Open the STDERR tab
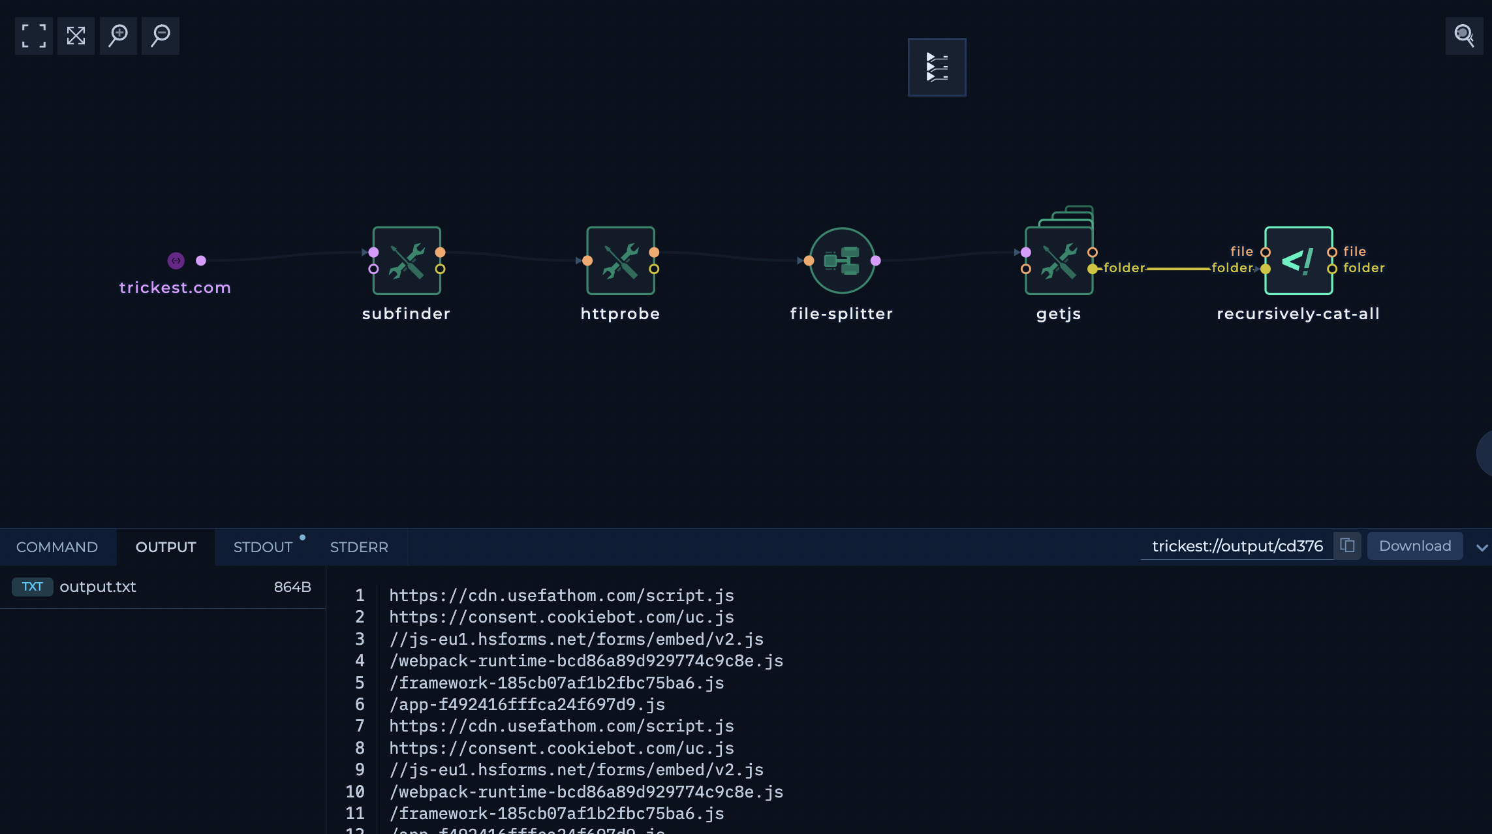This screenshot has width=1492, height=834. tap(359, 547)
